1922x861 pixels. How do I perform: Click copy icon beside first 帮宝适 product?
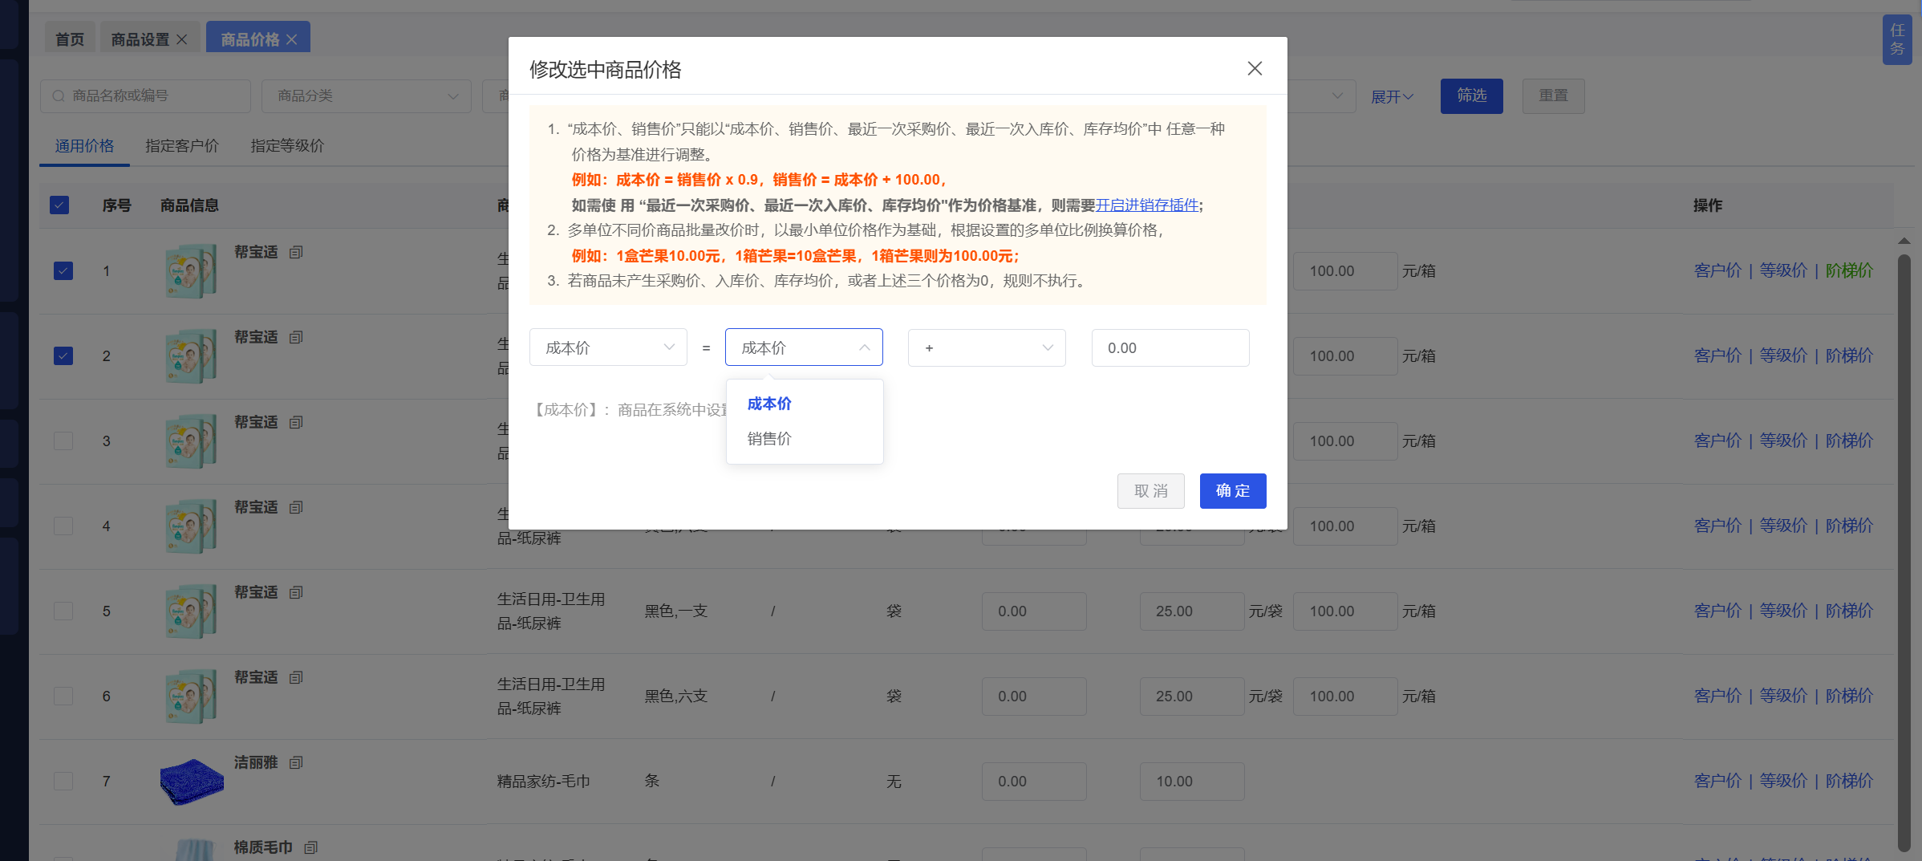tap(296, 253)
